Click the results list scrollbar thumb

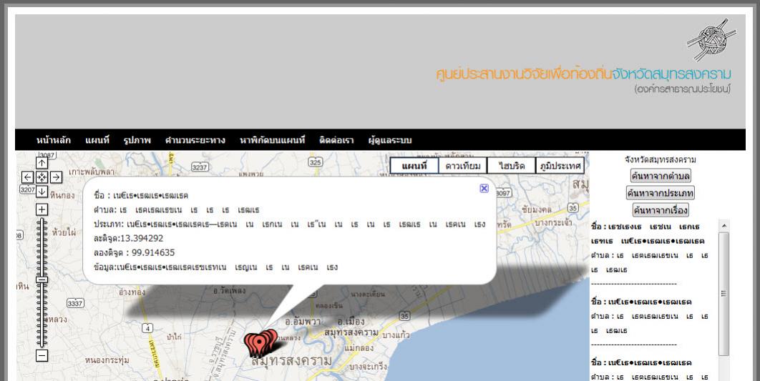click(724, 293)
